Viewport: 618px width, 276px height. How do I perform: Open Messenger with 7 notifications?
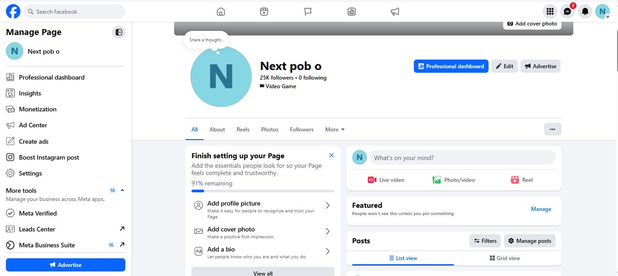(x=567, y=11)
